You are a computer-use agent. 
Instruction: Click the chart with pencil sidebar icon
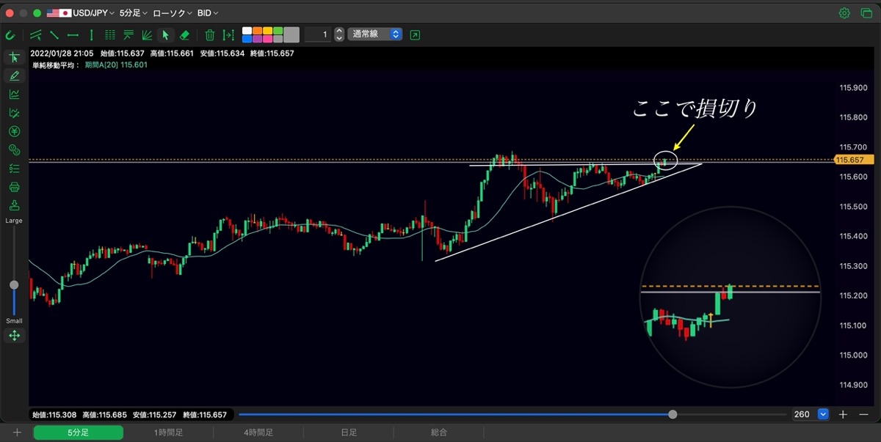coord(14,113)
